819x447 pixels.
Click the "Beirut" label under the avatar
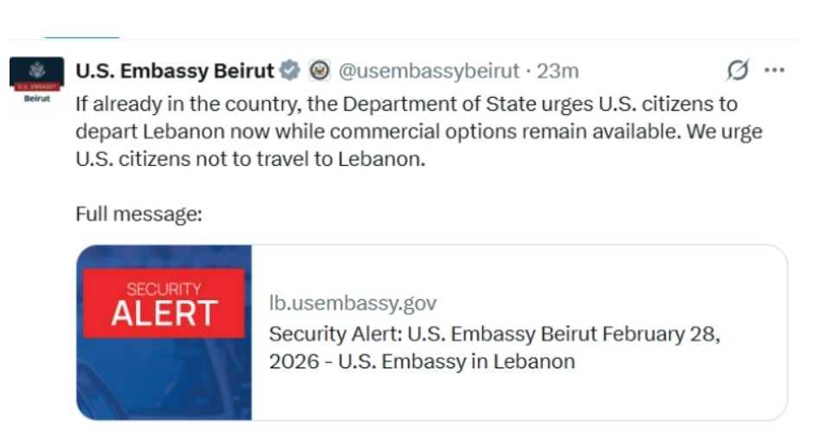[x=36, y=99]
